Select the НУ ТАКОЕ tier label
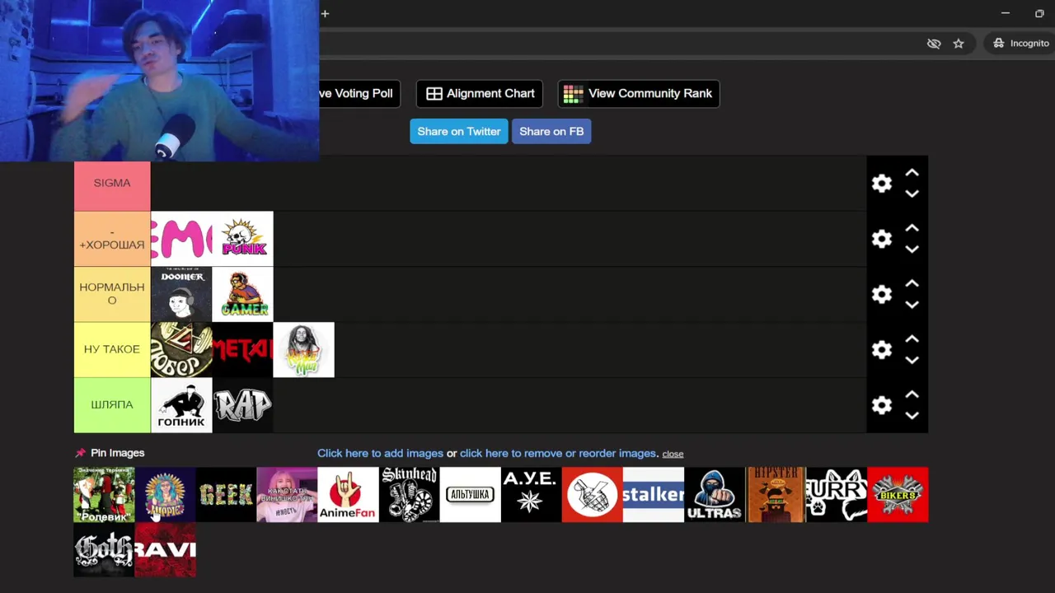 (x=112, y=349)
